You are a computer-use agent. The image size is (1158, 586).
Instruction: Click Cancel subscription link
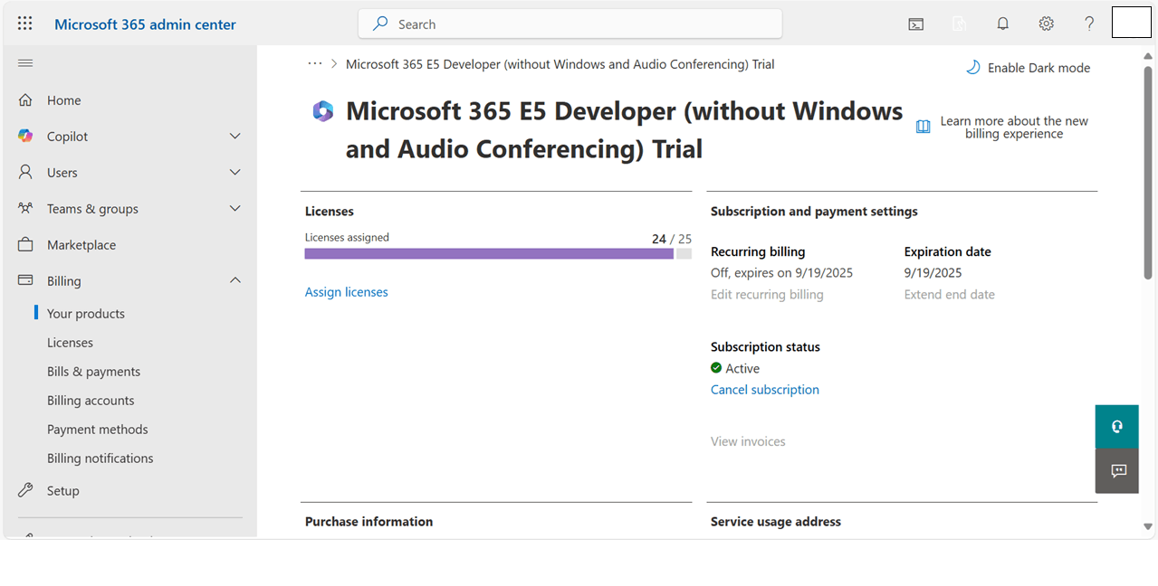765,390
